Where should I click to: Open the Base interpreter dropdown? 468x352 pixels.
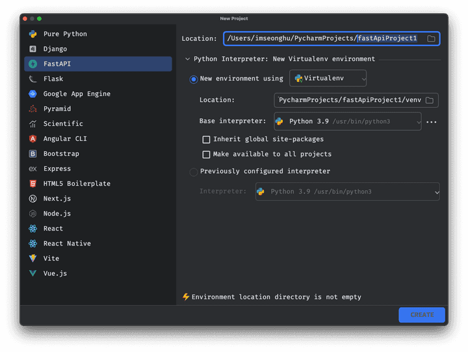point(347,121)
